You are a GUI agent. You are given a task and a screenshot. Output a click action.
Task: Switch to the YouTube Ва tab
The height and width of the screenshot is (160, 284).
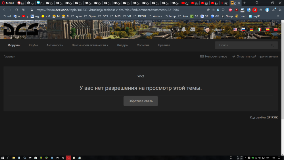[214, 3]
